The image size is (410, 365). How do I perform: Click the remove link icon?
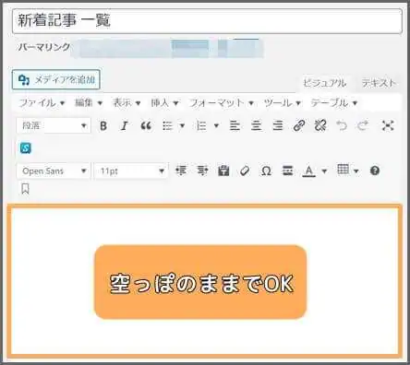(x=320, y=125)
